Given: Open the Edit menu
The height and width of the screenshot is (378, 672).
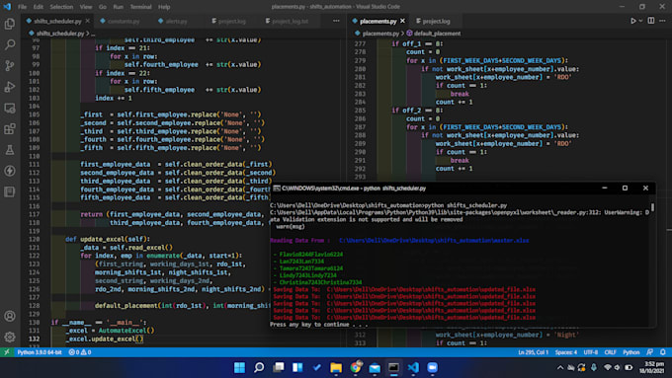Looking at the screenshot, I should 39,7.
